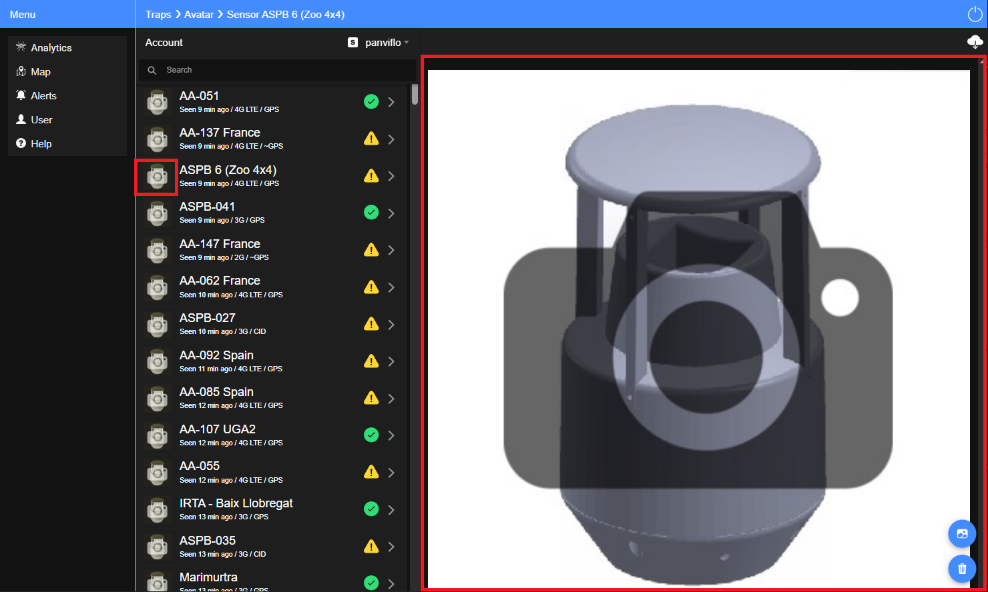Image resolution: width=988 pixels, height=592 pixels.
Task: Click the green OK status of ASPB-041
Action: (x=371, y=212)
